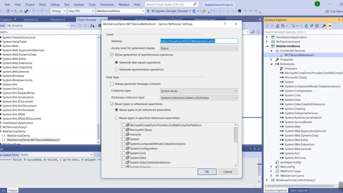This screenshot has height=193, width=343.
Task: Click the Pending Changes Filter clock icon
Action: click(294, 26)
